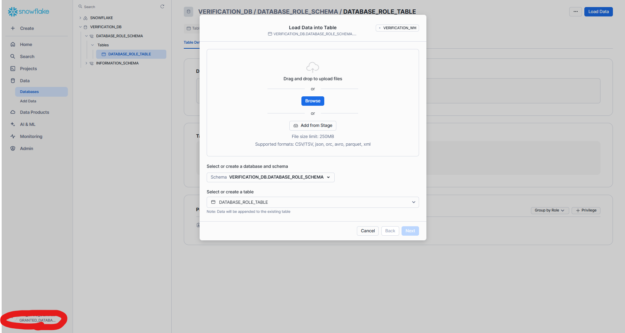The height and width of the screenshot is (333, 625).
Task: Open the Admin menu item
Action: (x=26, y=148)
